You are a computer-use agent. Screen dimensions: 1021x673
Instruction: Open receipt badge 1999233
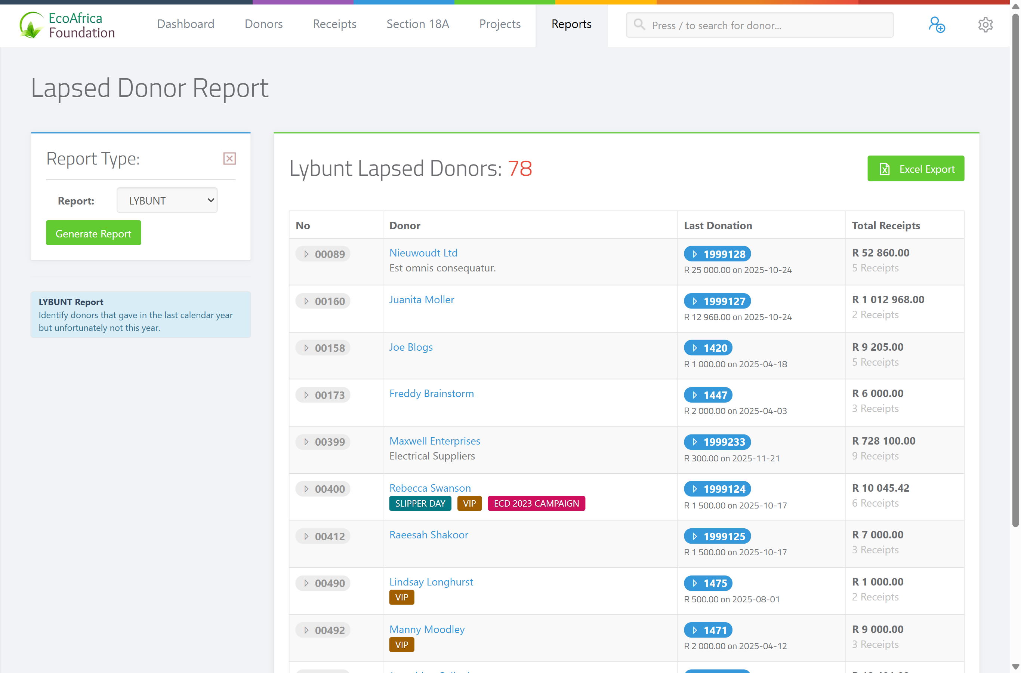717,442
